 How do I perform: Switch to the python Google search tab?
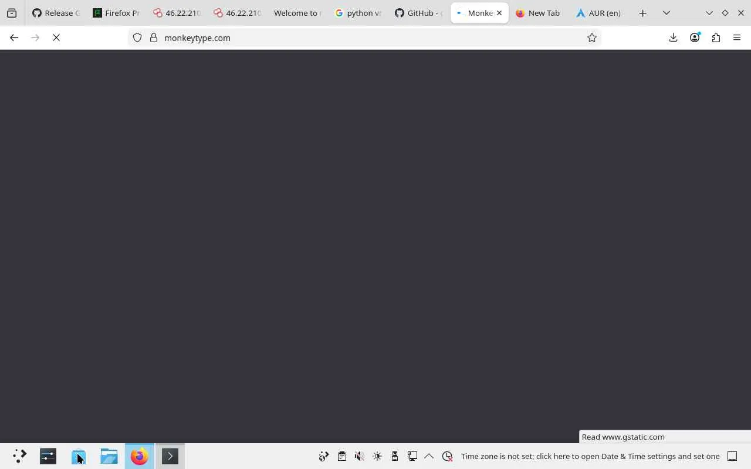[358, 13]
